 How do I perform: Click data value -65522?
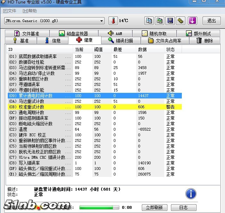point(144,129)
